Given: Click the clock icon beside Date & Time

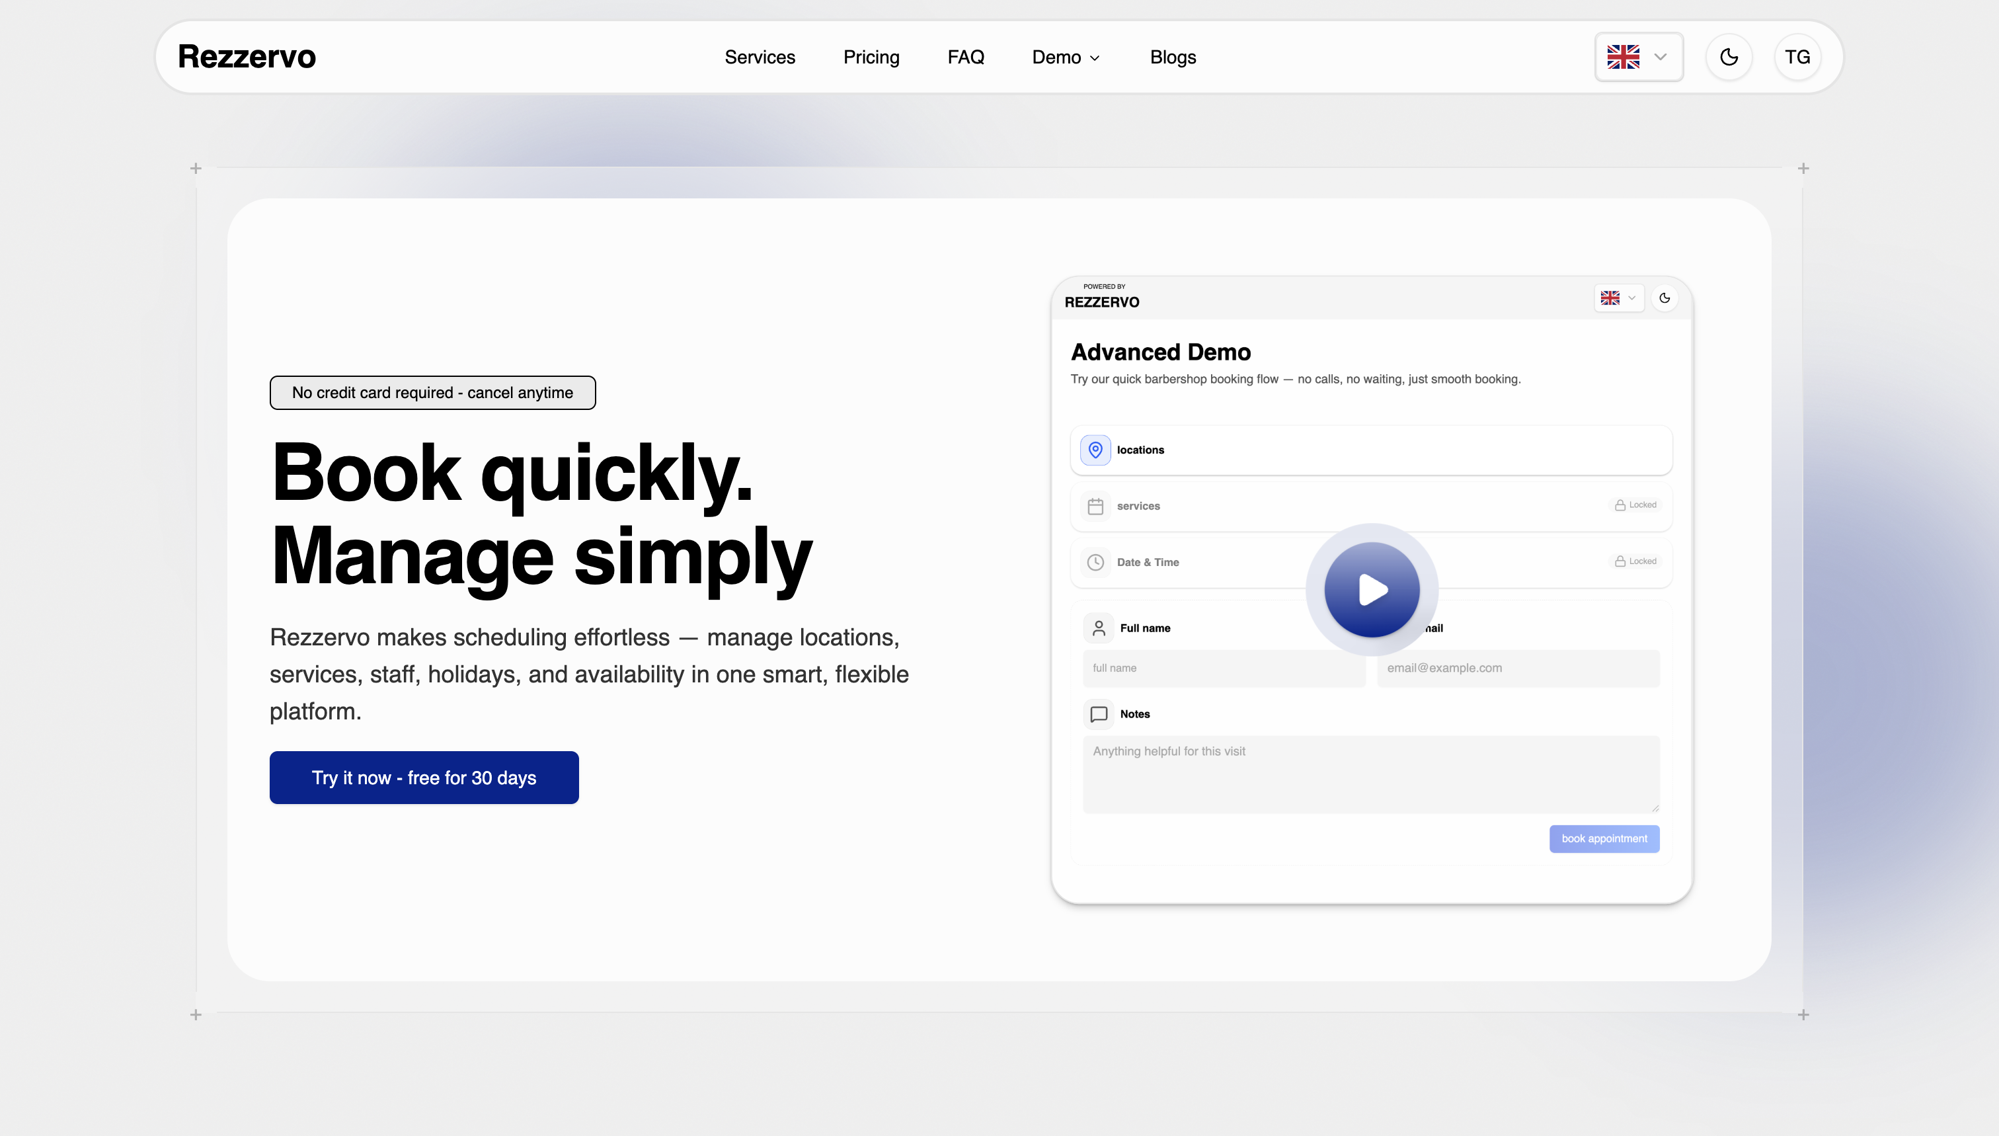Looking at the screenshot, I should tap(1095, 563).
